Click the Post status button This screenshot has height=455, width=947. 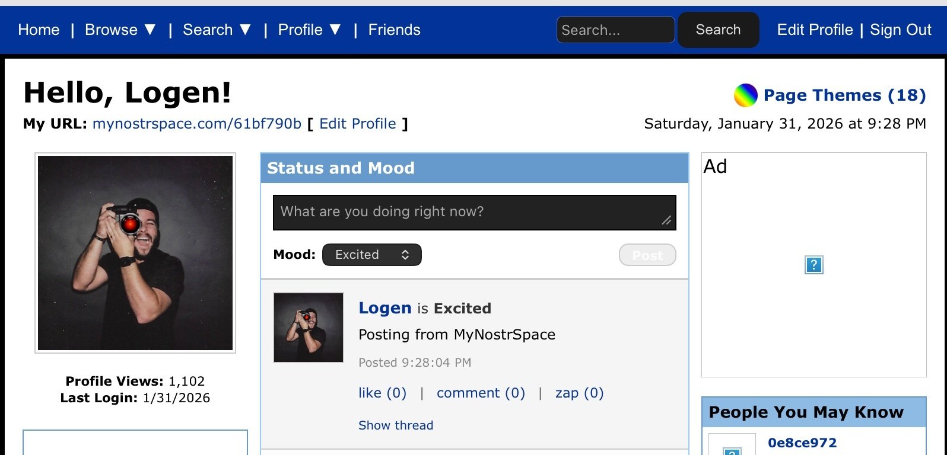647,255
